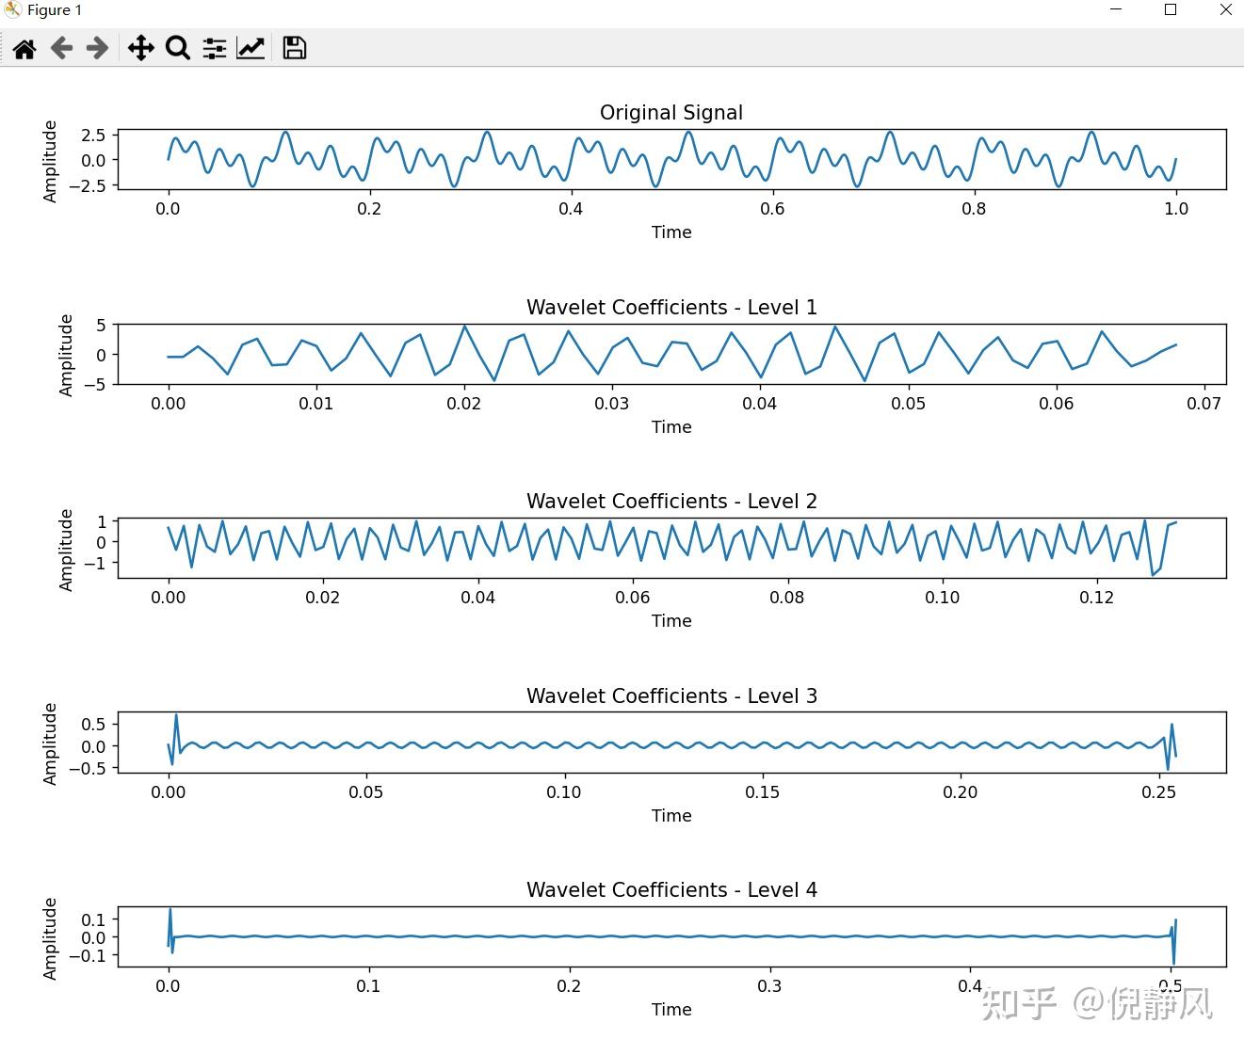Select the 'Wavelet Coefficients - Level 3' title
The image size is (1244, 1055).
[670, 696]
